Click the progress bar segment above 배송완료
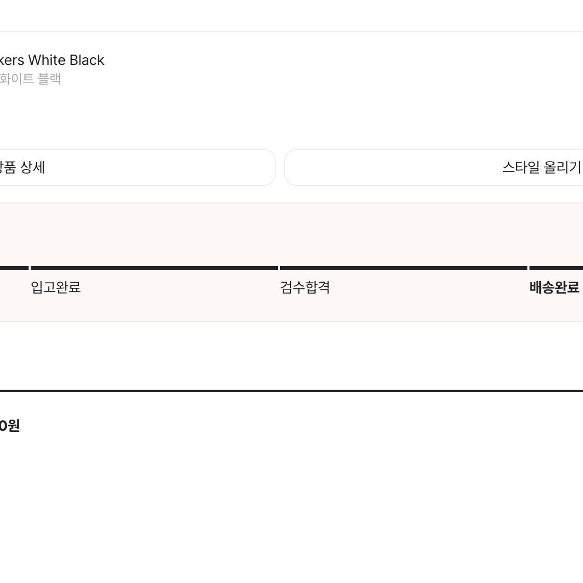Image resolution: width=583 pixels, height=583 pixels. [x=556, y=268]
